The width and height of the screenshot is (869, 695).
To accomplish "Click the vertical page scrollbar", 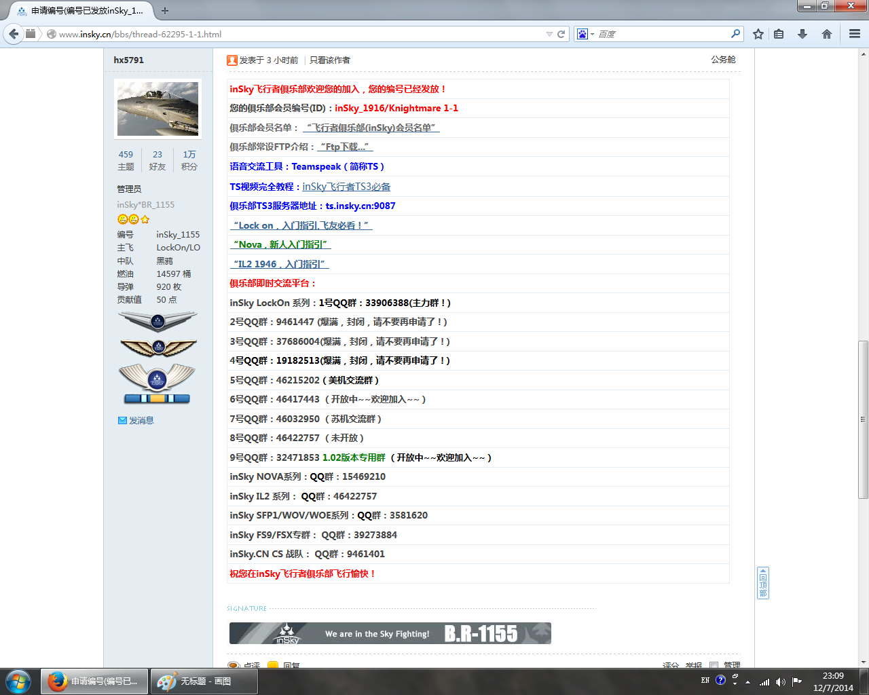I will pyautogui.click(x=864, y=419).
